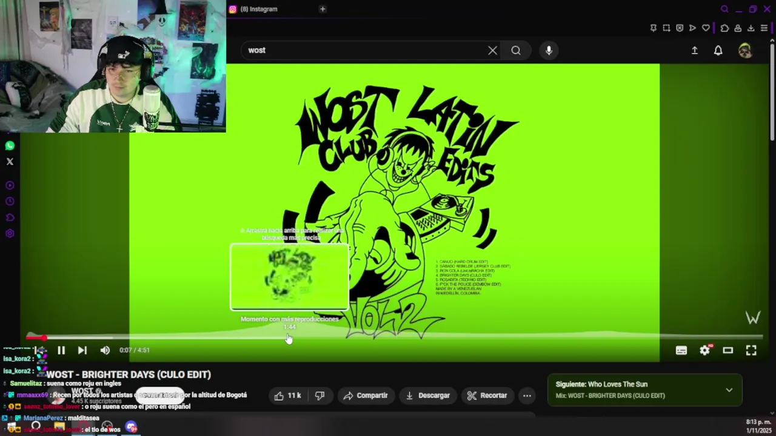Open browser extensions puzzle icon
The image size is (776, 436).
pos(724,28)
